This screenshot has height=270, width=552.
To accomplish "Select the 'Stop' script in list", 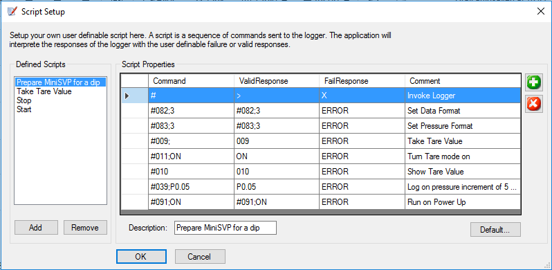I will click(x=24, y=100).
